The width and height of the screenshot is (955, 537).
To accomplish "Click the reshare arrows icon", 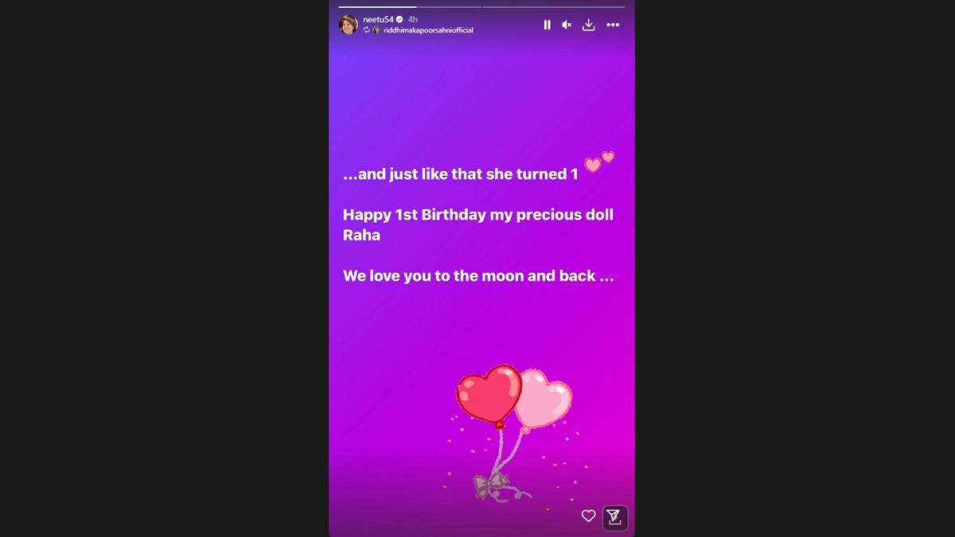I will (367, 30).
